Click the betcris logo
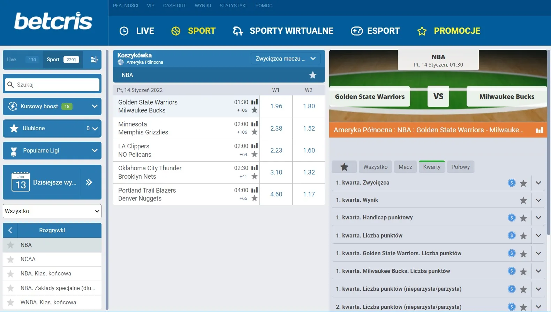This screenshot has height=312, width=551. (53, 22)
